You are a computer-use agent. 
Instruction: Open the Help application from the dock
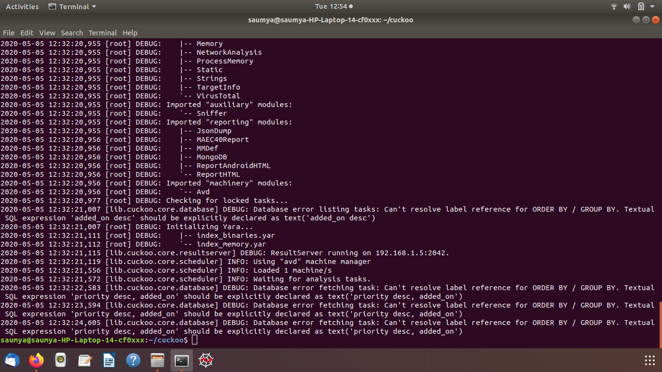coord(133,360)
